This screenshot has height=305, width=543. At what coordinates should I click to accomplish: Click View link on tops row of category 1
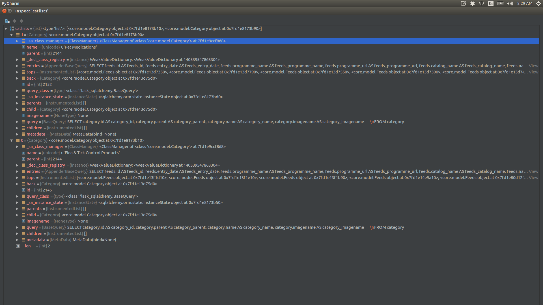coord(533,72)
